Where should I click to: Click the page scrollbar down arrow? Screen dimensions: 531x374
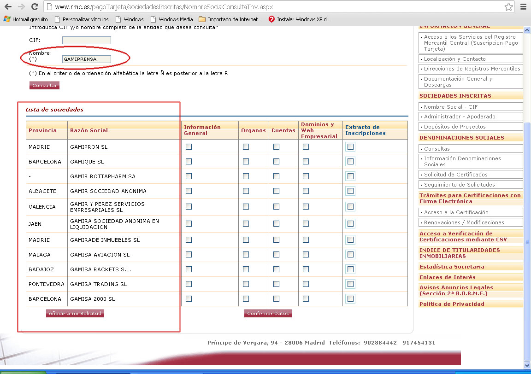tap(527, 366)
